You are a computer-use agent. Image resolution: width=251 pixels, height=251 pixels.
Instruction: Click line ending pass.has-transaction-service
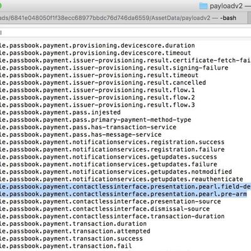88,127
